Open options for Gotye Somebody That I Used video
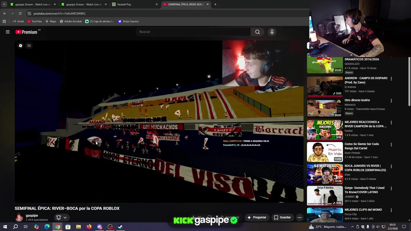Screen dimensions: 411x231 (391, 188)
